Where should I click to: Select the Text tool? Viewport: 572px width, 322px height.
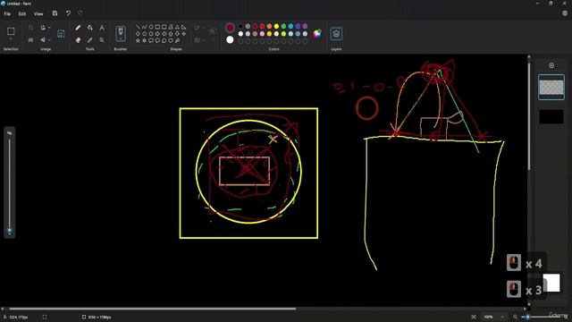[102, 28]
